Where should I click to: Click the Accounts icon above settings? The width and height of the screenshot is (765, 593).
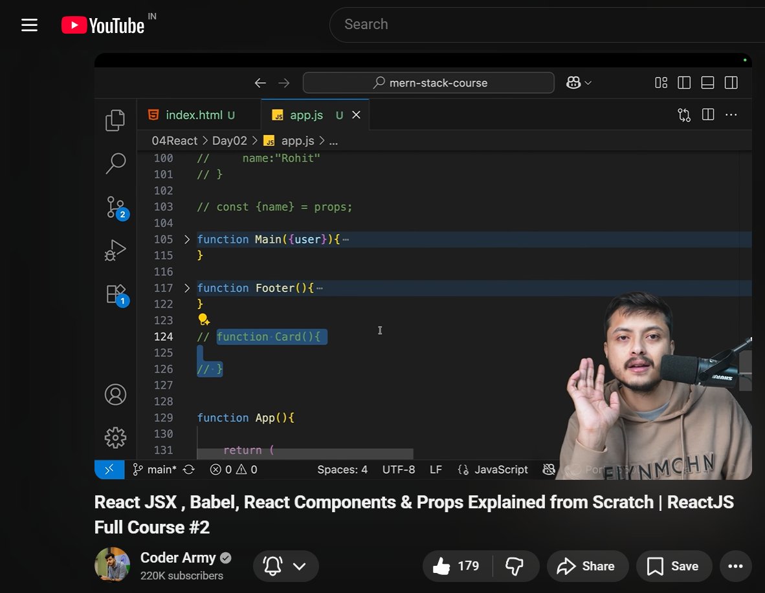116,394
